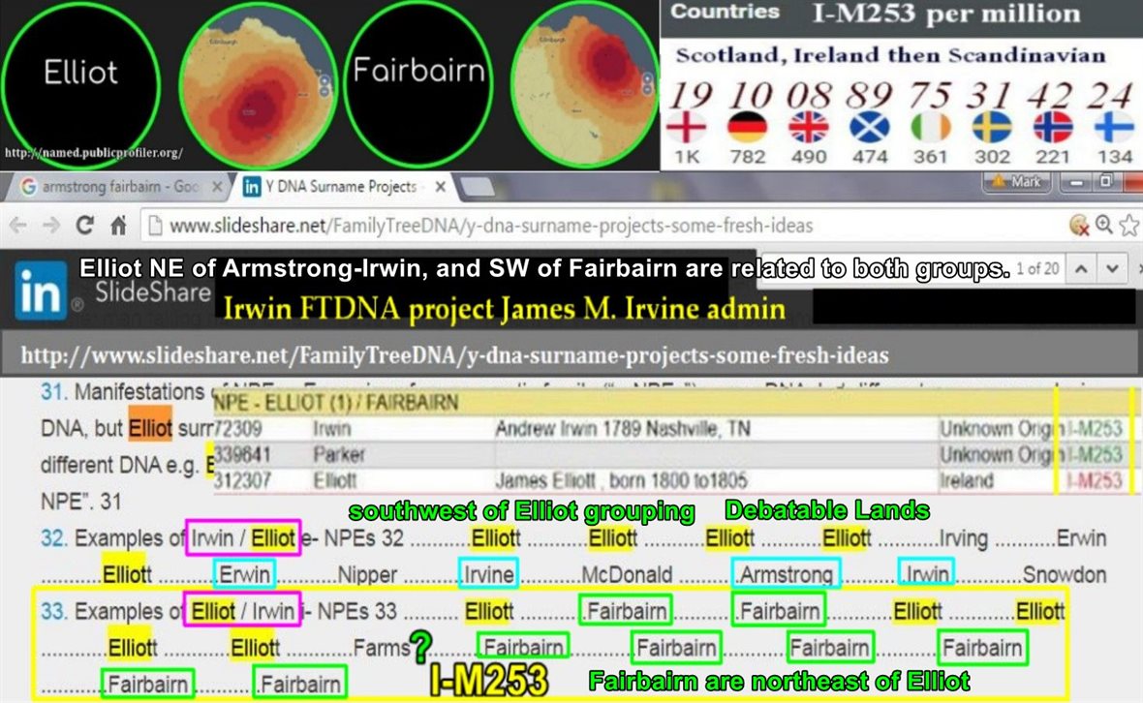Image resolution: width=1143 pixels, height=703 pixels.
Task: Close the Y DNA Surname Projects tab
Action: [x=441, y=187]
